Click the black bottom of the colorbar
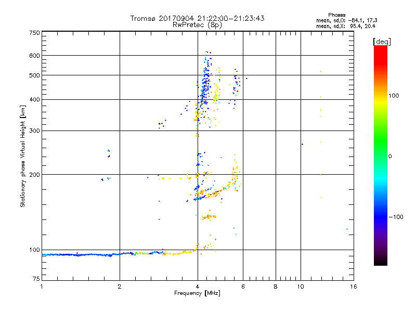Screen dimensions: 416x312 coord(381,262)
